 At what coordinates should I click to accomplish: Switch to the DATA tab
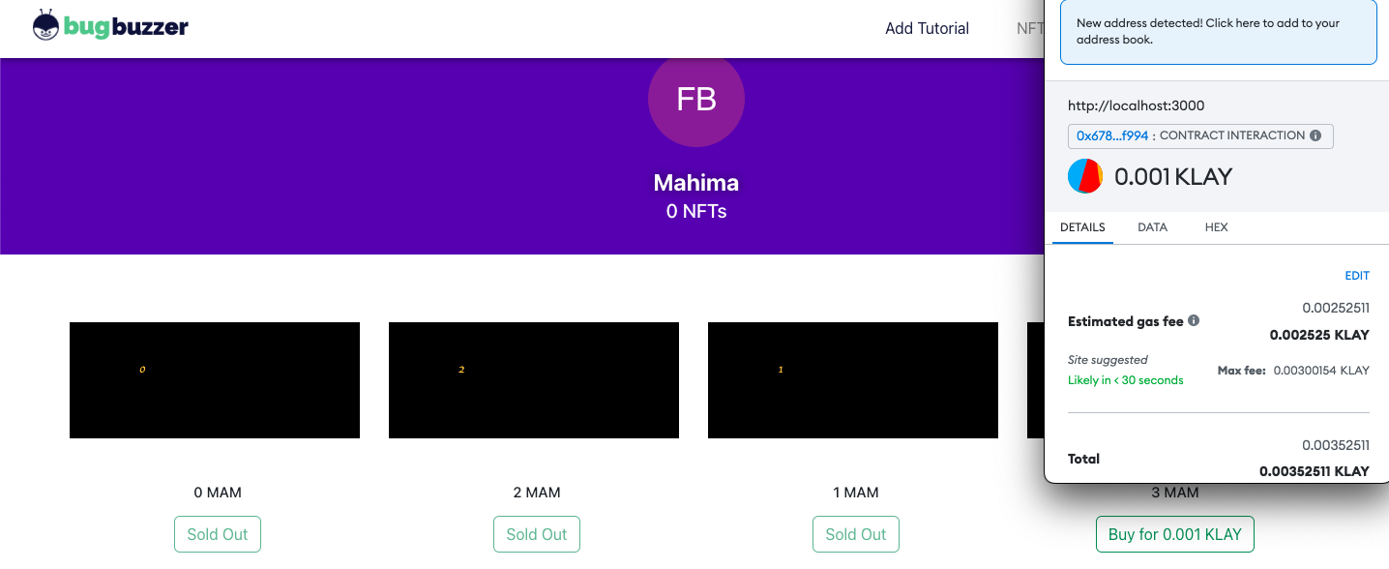1152,227
